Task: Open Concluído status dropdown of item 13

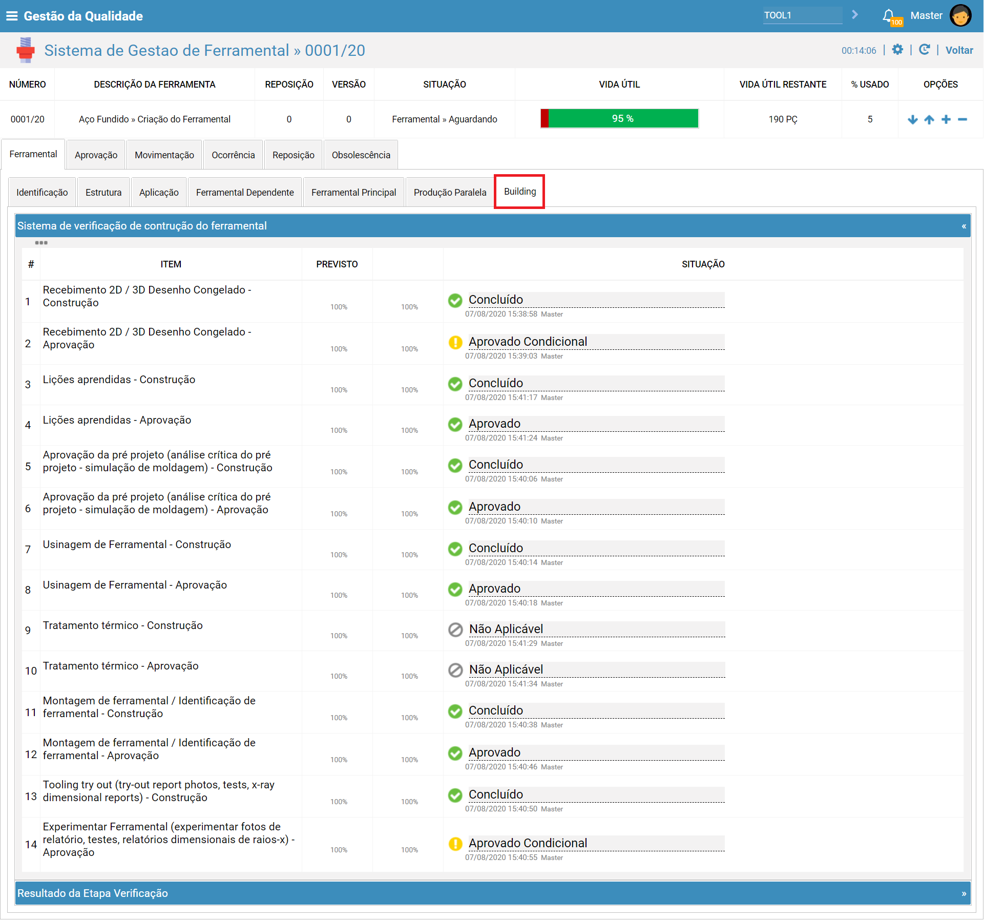Action: coord(596,794)
